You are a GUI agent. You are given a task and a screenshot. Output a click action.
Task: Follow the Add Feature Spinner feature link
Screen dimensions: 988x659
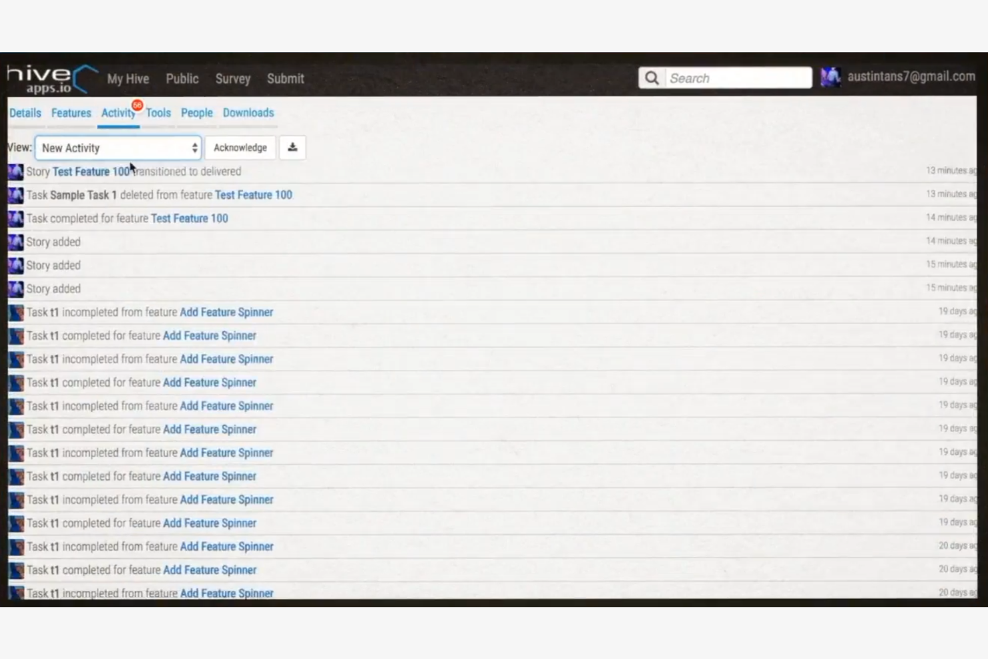[x=226, y=312]
